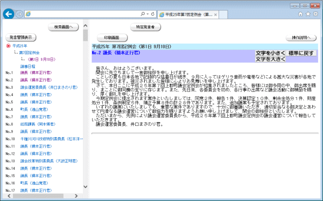Open No.11 議長(橋本正行君) link
The height and width of the screenshot is (201, 323).
tap(36, 146)
